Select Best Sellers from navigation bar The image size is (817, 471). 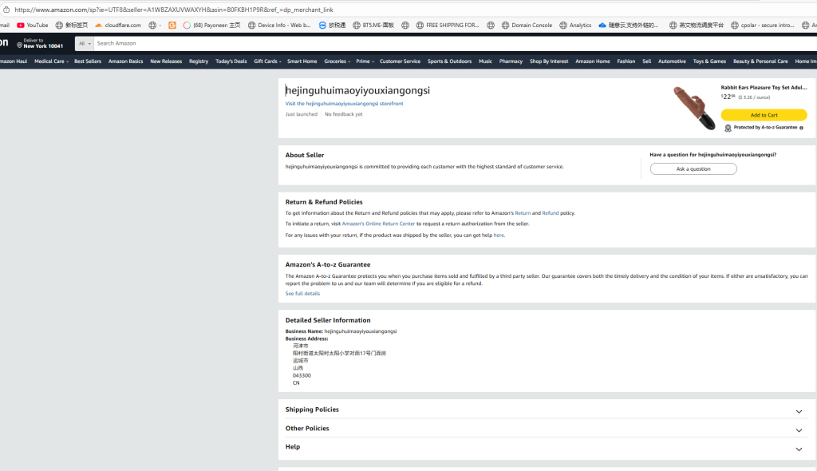click(x=88, y=61)
